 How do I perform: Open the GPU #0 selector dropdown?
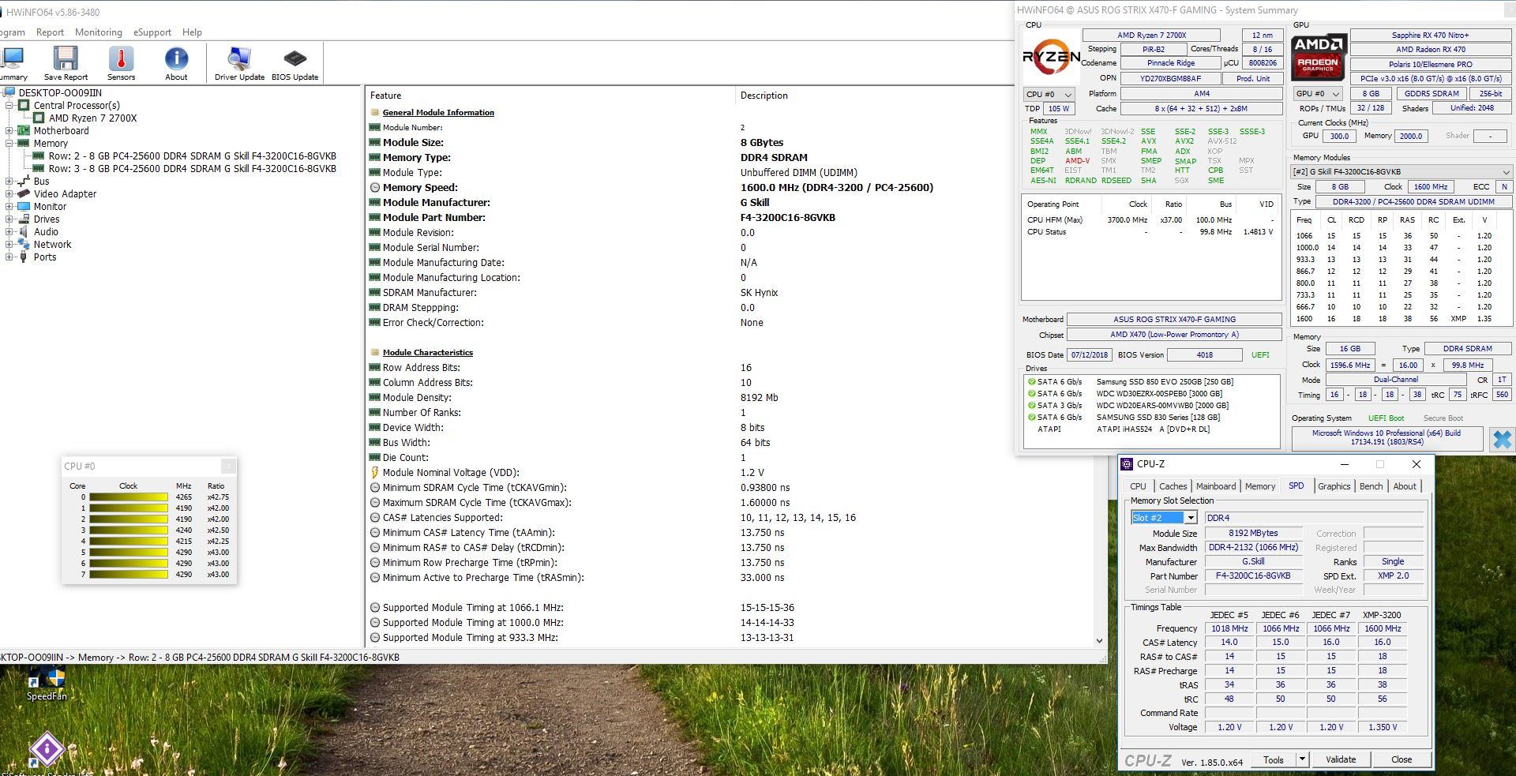(1318, 93)
